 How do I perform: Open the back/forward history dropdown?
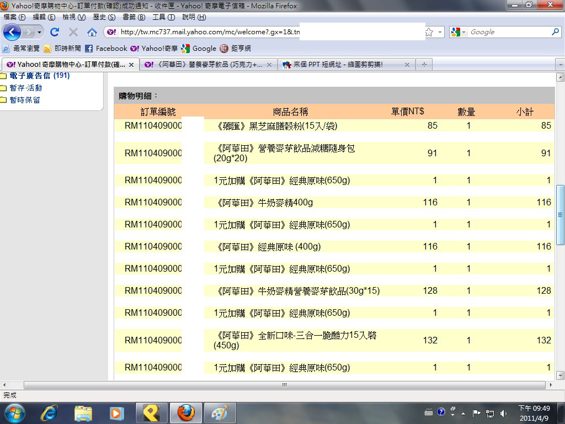[x=39, y=33]
